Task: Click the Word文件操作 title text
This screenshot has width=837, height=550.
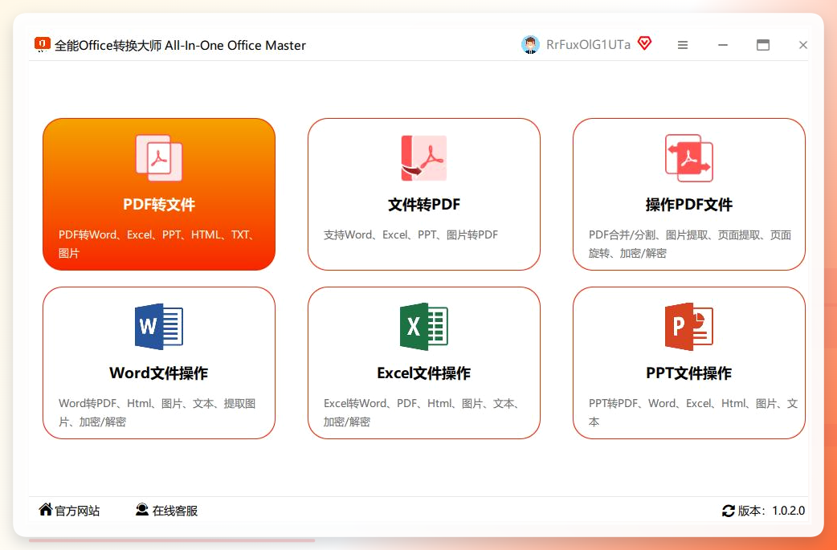Action: tap(158, 373)
